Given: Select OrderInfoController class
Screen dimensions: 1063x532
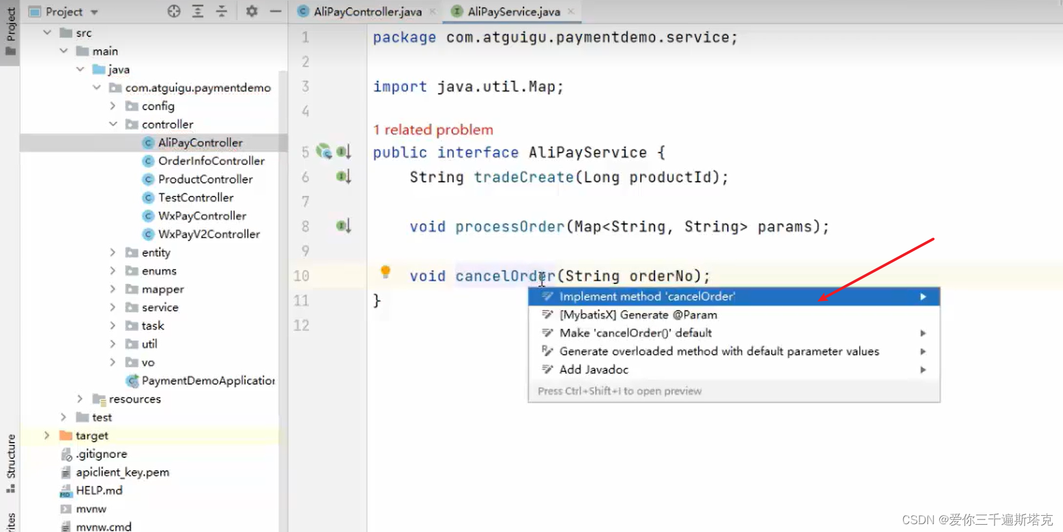Looking at the screenshot, I should (211, 160).
